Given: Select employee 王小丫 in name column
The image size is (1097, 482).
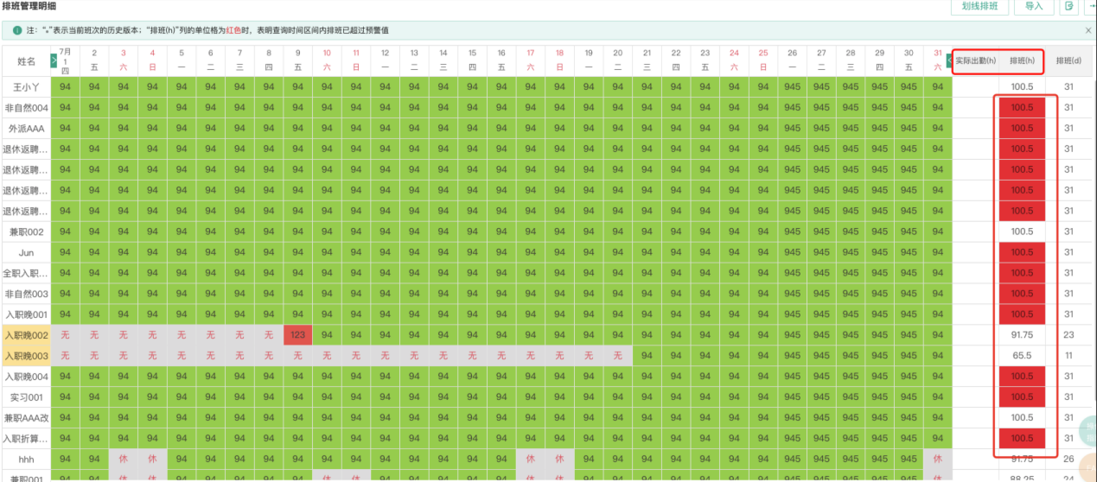Looking at the screenshot, I should pyautogui.click(x=26, y=86).
